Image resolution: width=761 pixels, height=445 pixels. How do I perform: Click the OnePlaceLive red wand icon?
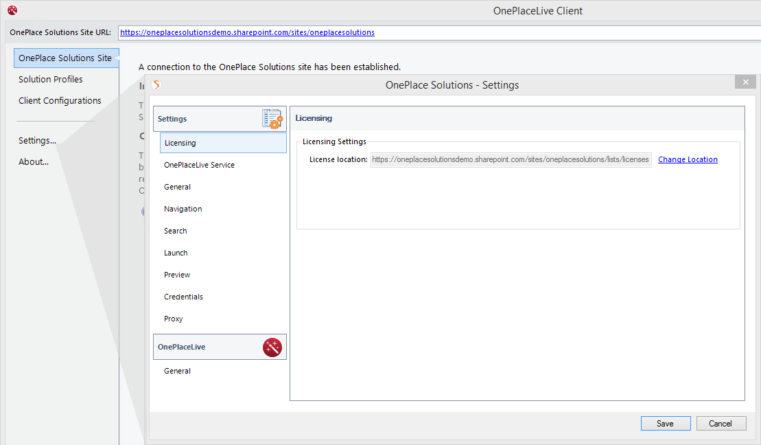click(272, 347)
